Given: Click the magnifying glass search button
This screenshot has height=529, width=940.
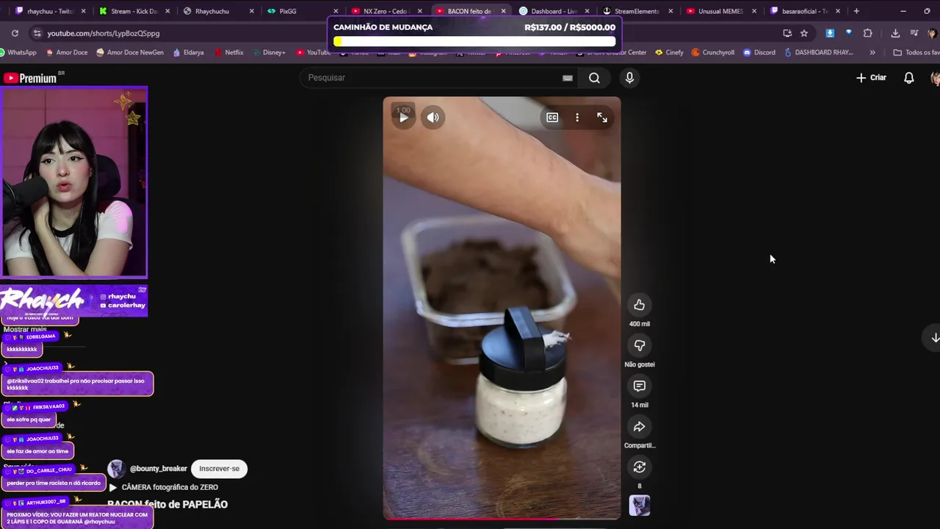Looking at the screenshot, I should coord(594,78).
